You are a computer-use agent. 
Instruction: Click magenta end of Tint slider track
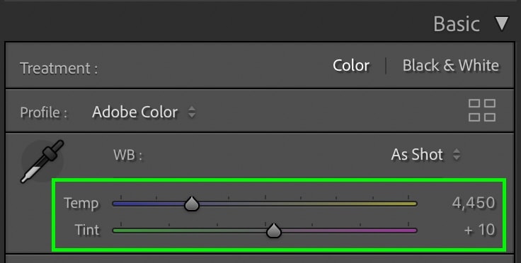(411, 230)
